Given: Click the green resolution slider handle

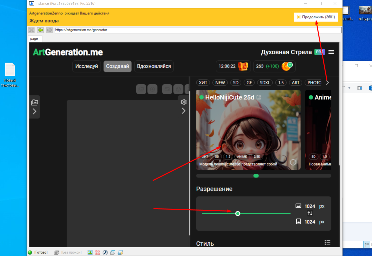Looking at the screenshot, I should 238,213.
